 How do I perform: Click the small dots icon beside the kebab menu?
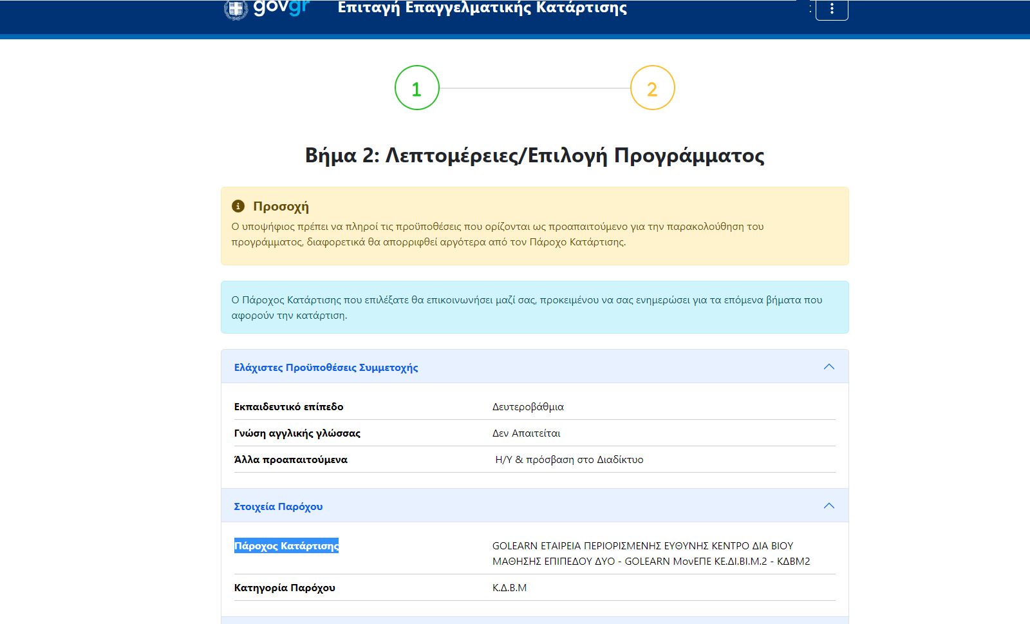click(x=810, y=9)
